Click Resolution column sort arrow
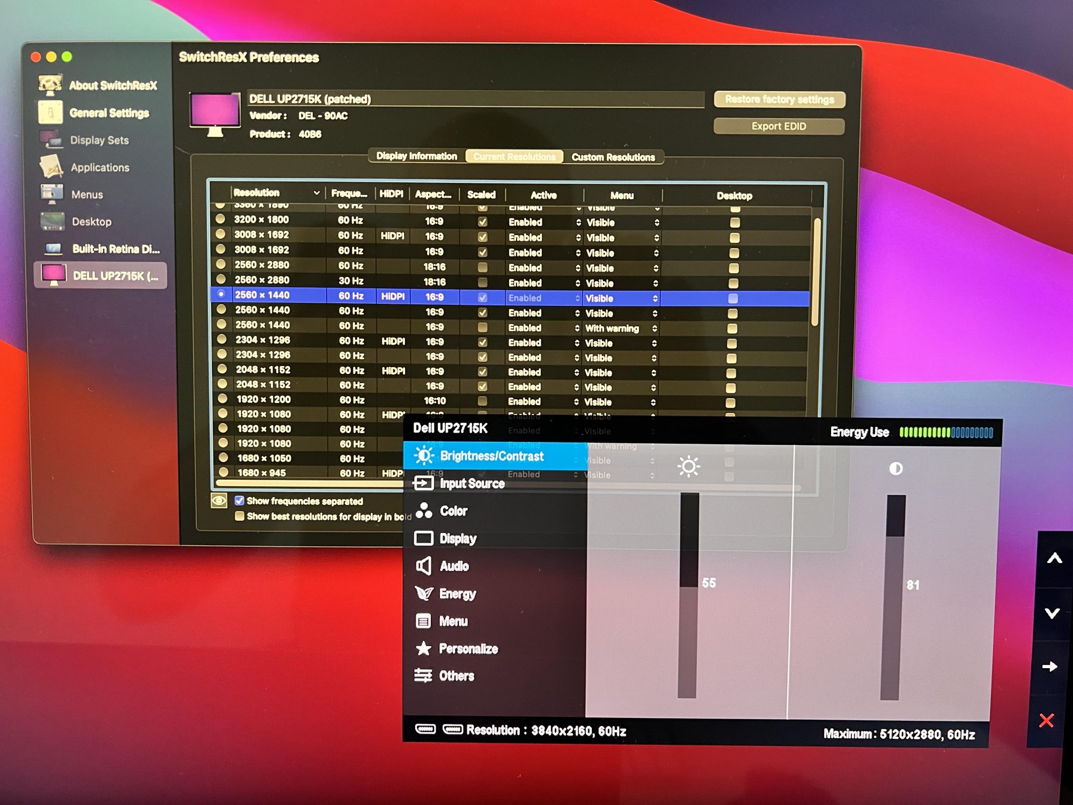The width and height of the screenshot is (1073, 805). pos(317,193)
